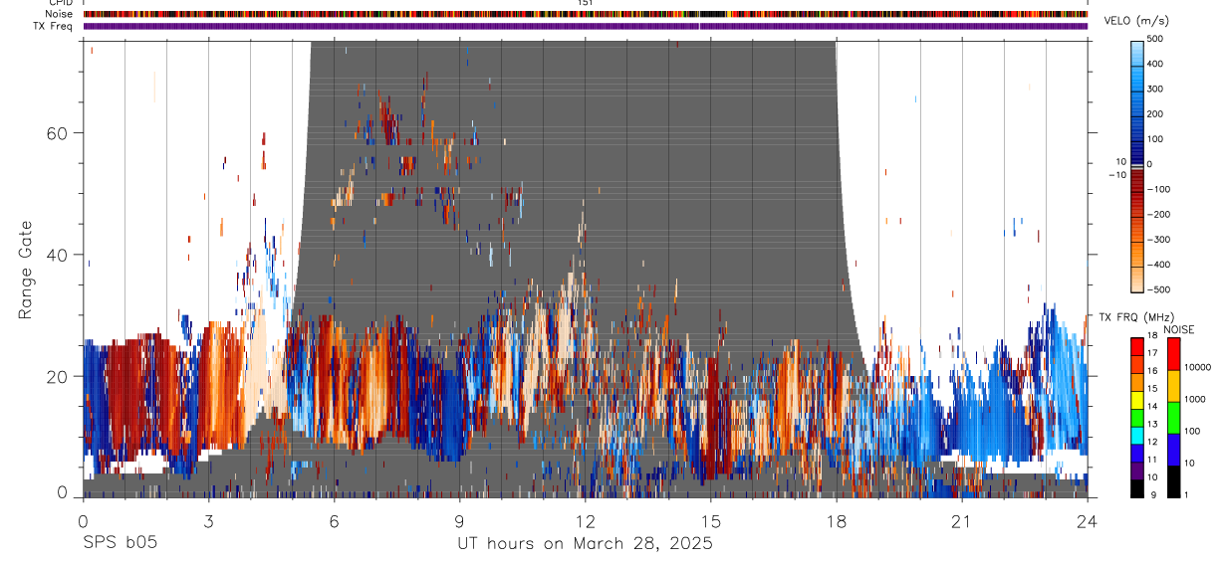Click the x-axis hour label 6
Viewport: 1223px width, 564px height.
pos(334,520)
